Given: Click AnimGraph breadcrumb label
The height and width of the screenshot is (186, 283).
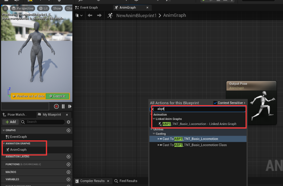Looking at the screenshot, I should (175, 15).
